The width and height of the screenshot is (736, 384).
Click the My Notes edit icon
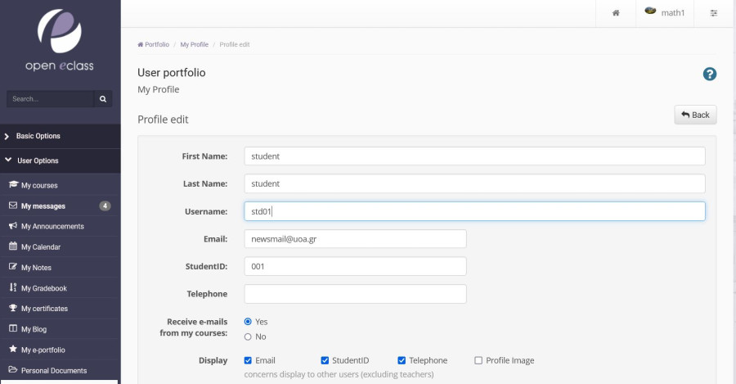tap(13, 267)
